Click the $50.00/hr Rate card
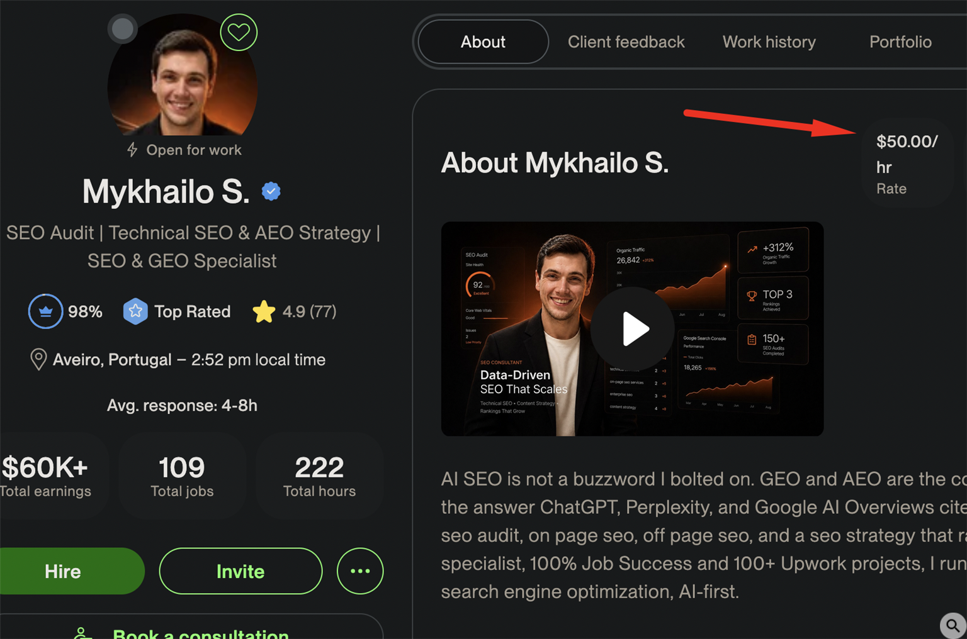Image resolution: width=967 pixels, height=639 pixels. pos(907,164)
